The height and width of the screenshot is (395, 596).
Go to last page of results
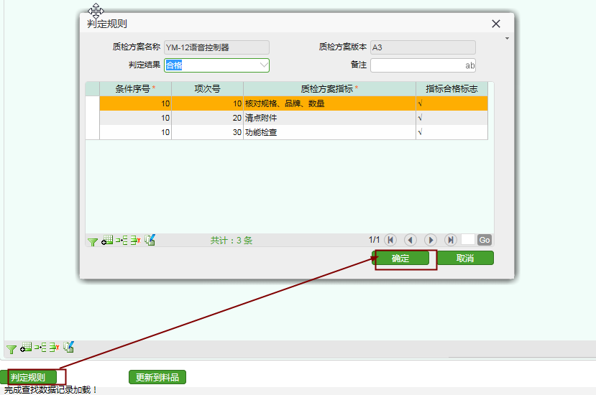click(x=451, y=240)
